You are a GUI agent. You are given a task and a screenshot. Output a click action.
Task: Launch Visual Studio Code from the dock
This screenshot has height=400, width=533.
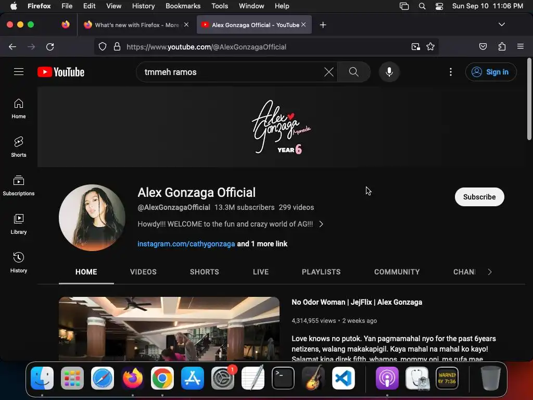[x=344, y=378]
